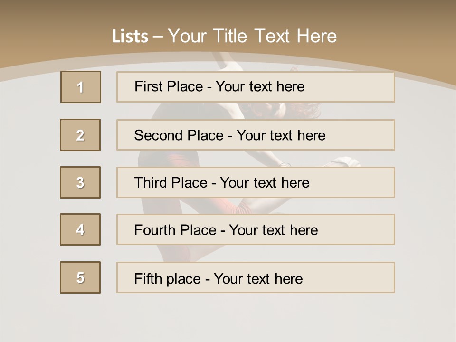The image size is (456, 342).
Task: Click the 'Third Place - Your text here' field
Action: (256, 183)
